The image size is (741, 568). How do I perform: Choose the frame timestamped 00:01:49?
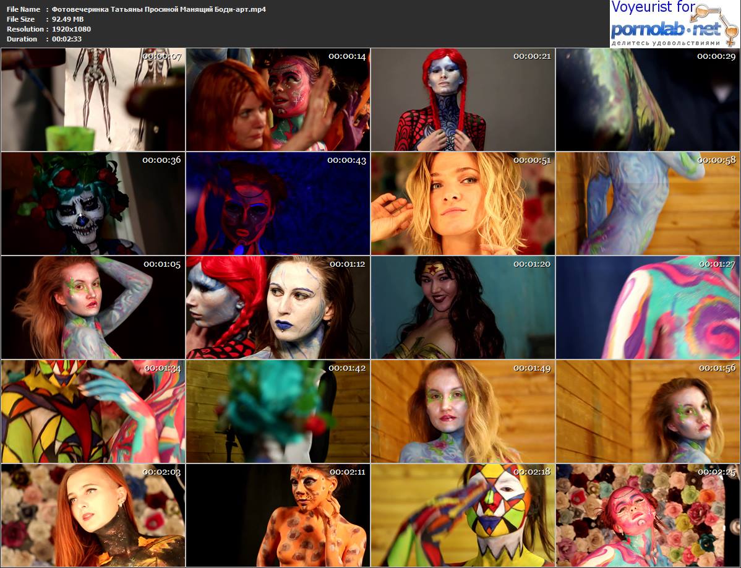463,411
